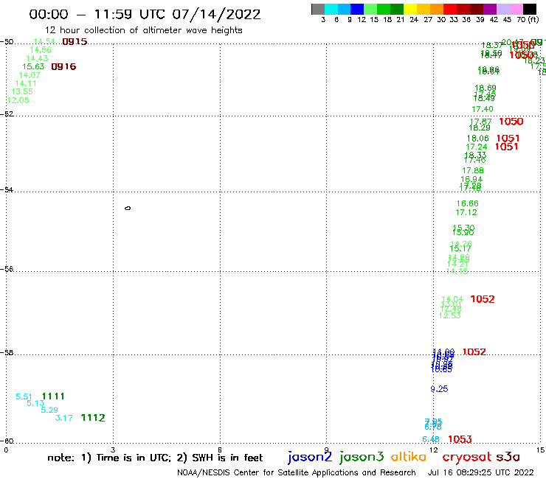Click the '18.69' wave height value

click(485, 88)
